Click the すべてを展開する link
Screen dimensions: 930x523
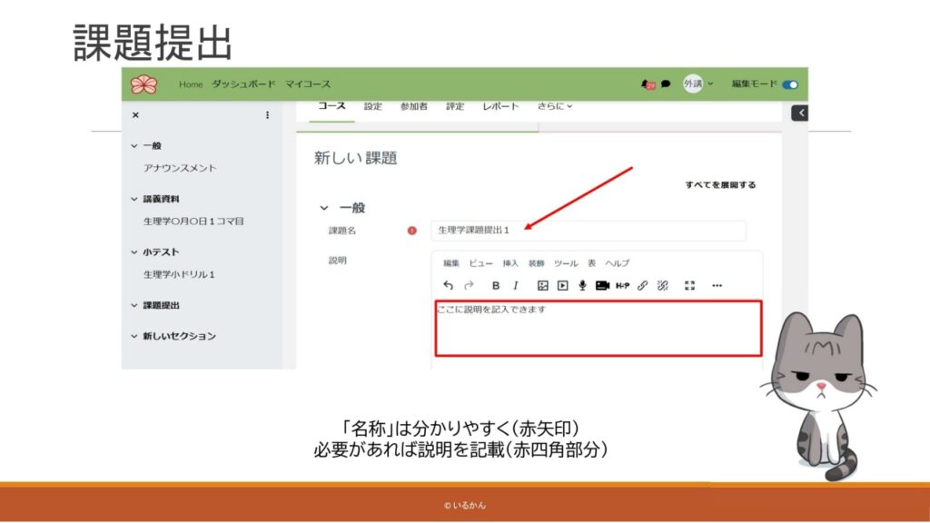[719, 185]
